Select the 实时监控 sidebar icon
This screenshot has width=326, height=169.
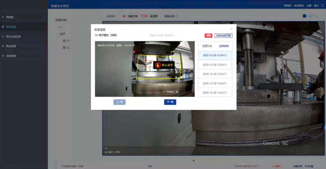(3, 27)
